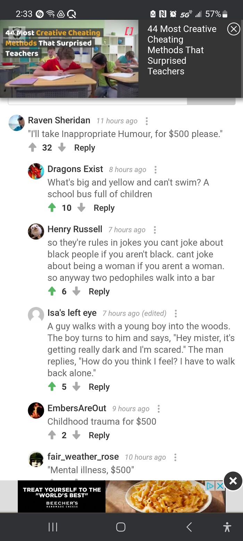Viewport: 243px width, 541px height.
Task: Downvote EmbersAreOut's comment
Action: coord(76,435)
